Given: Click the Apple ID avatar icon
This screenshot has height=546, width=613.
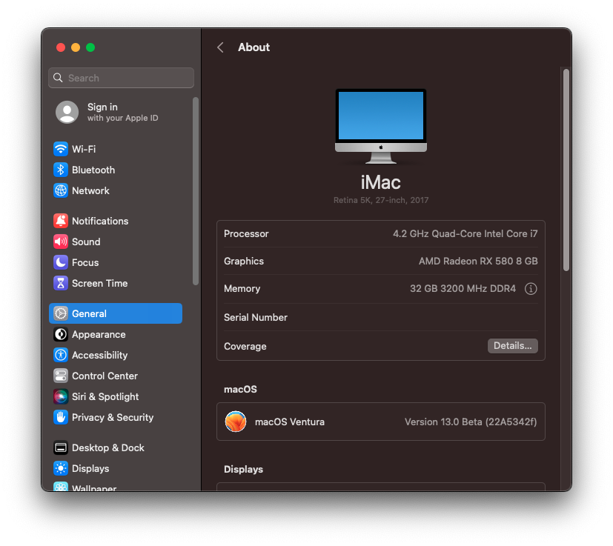Looking at the screenshot, I should [67, 112].
